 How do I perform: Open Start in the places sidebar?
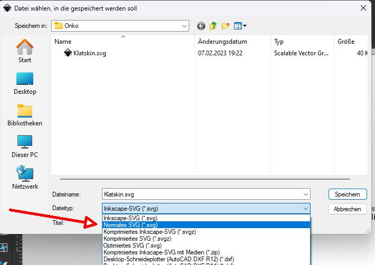point(25,51)
